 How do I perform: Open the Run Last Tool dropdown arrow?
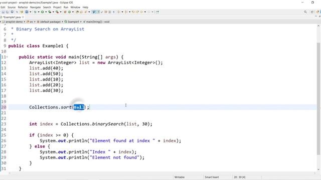click(x=53, y=12)
